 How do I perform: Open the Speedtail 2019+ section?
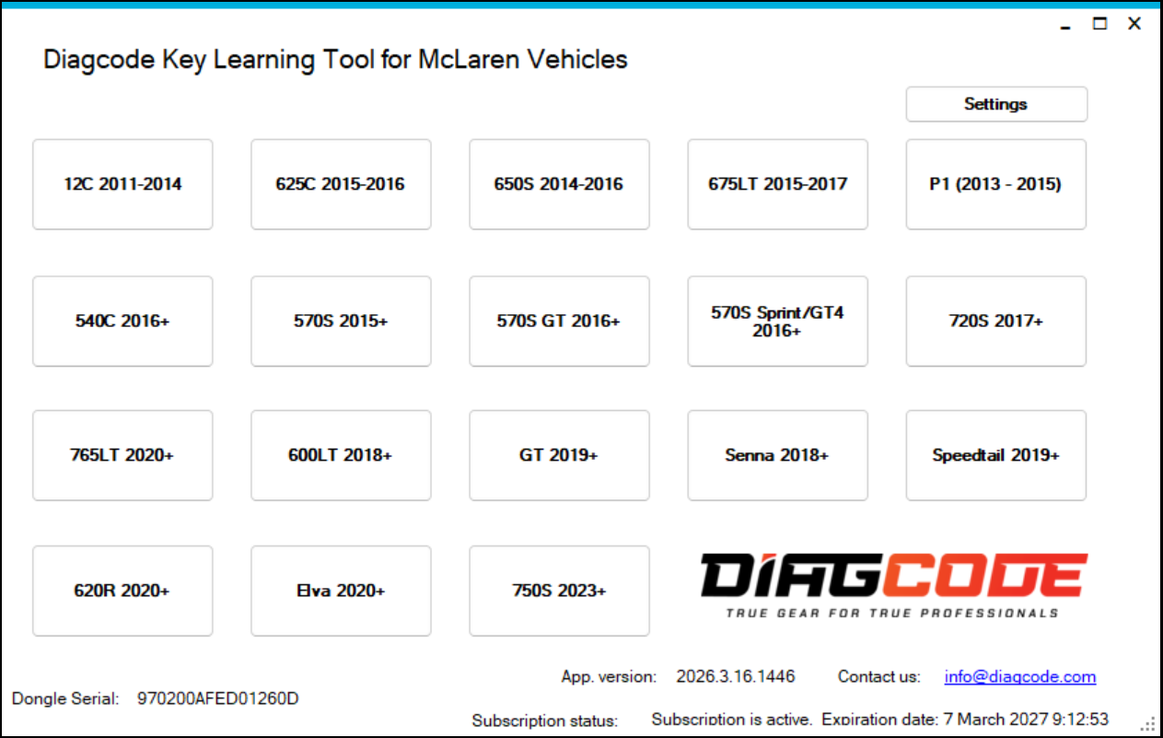pyautogui.click(x=995, y=454)
